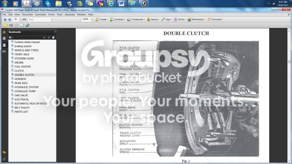
Task: Open the STEERING GEAR bookmark
Action: (x=24, y=58)
